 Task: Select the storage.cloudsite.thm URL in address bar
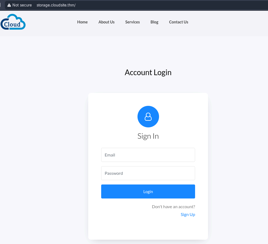pos(56,5)
